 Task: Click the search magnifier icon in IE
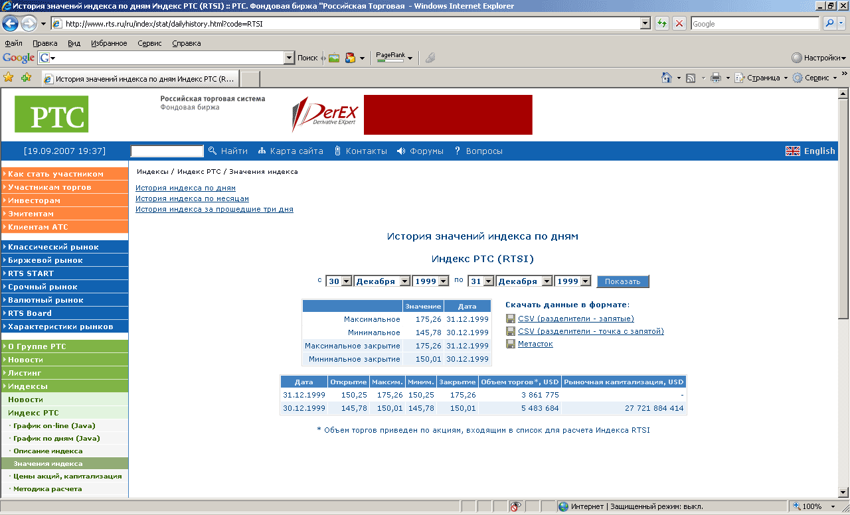coord(829,23)
